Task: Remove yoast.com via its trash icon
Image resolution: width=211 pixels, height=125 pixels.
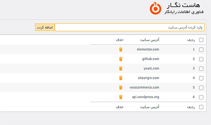Action: [x=121, y=68]
